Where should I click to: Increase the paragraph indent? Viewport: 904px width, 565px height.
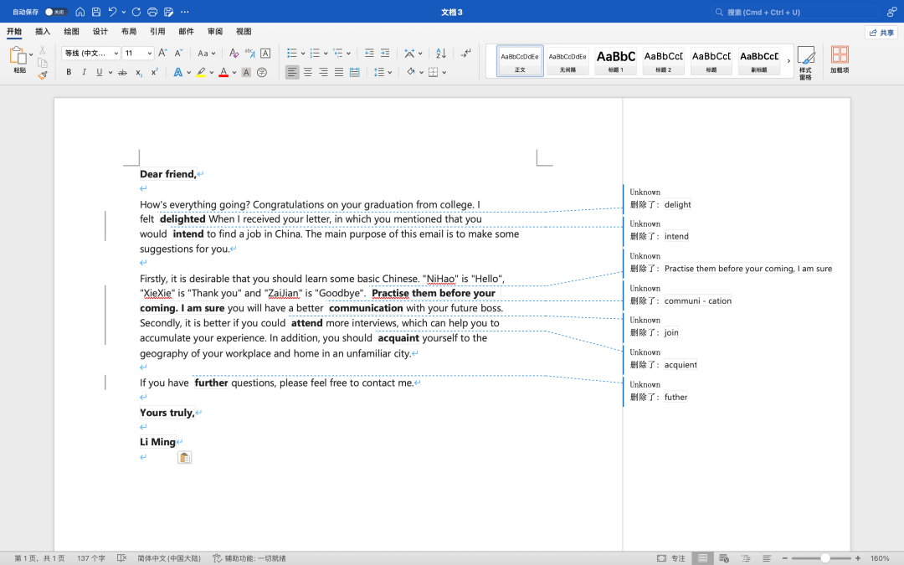384,53
